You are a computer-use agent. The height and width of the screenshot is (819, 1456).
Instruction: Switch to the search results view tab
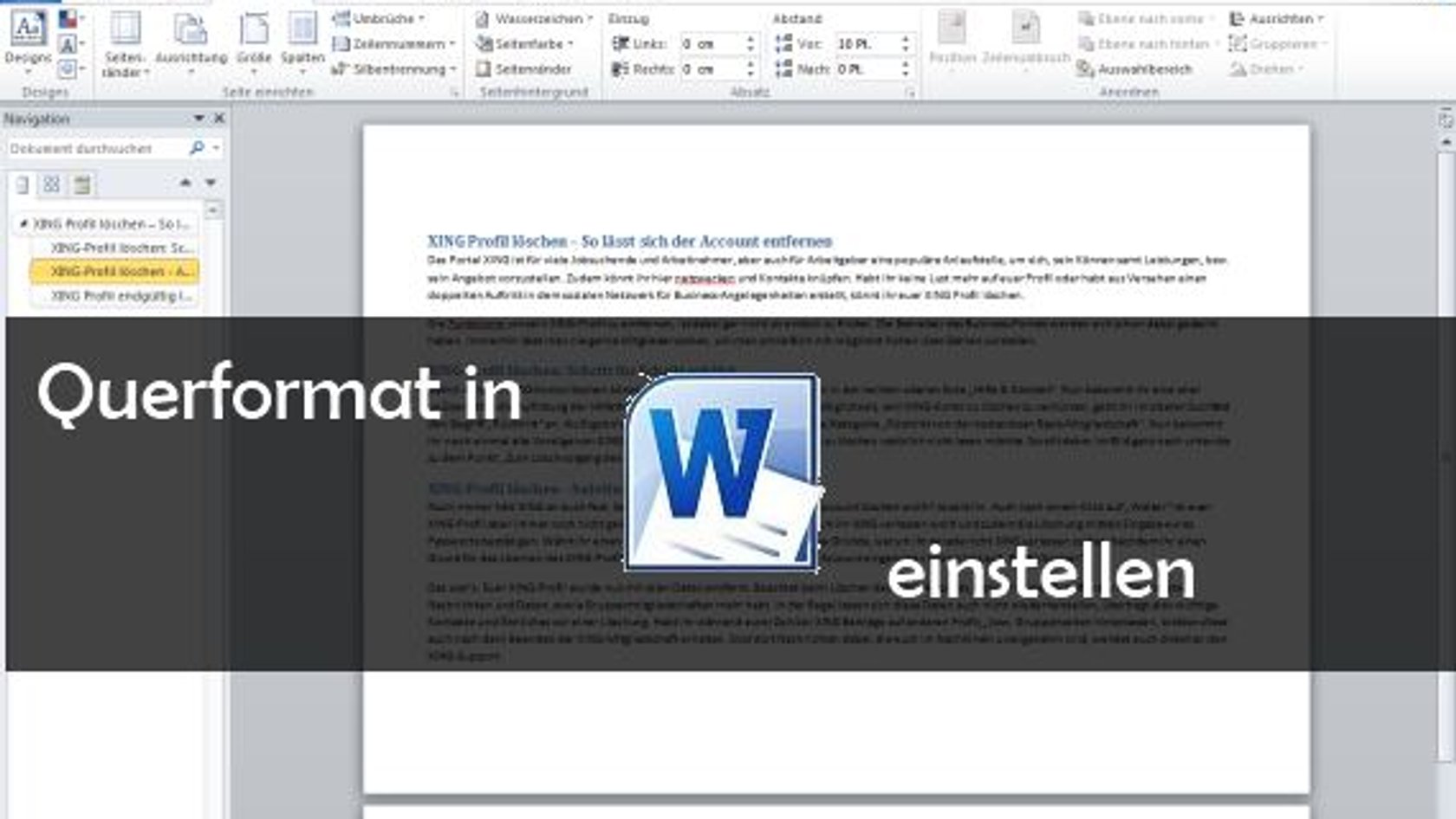(x=82, y=184)
